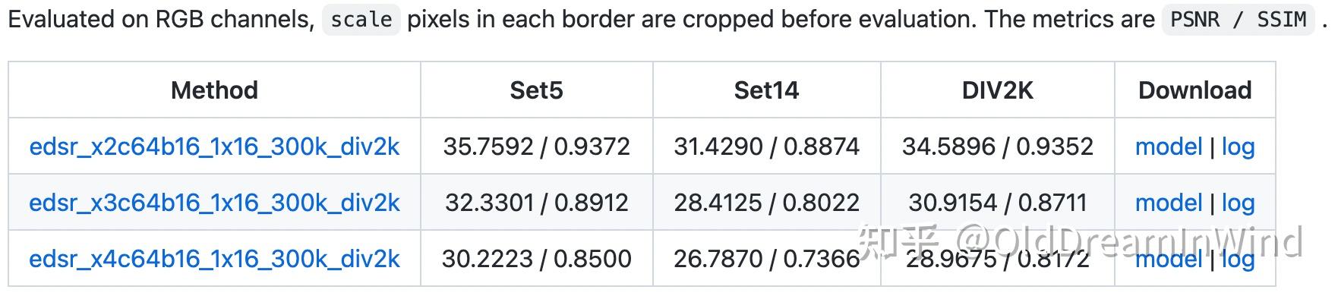
Task: Open the log for edsr x2
Action: click(x=1238, y=146)
